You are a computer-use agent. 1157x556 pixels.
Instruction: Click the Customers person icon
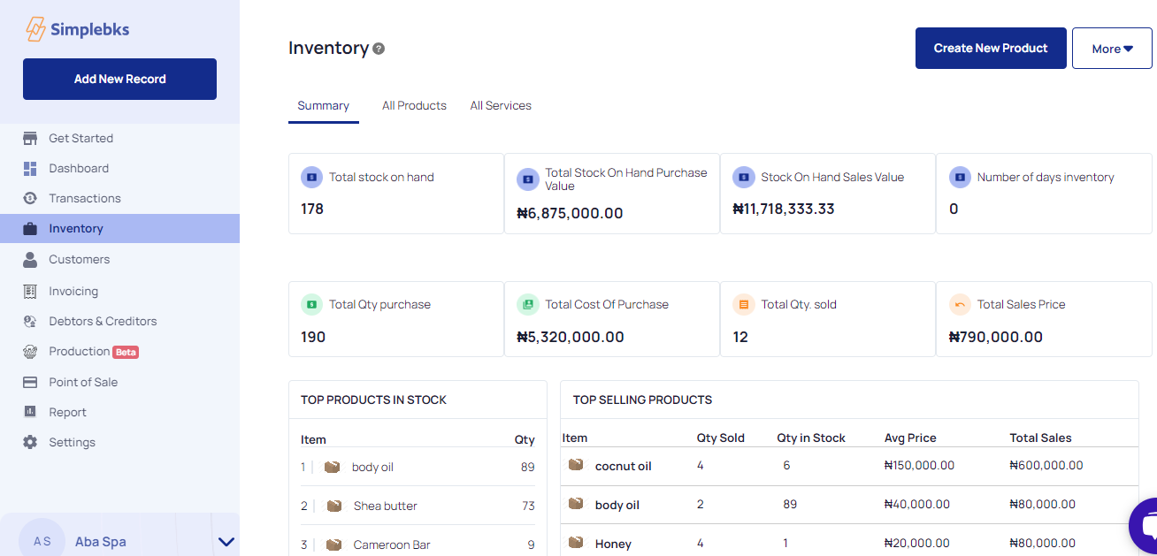click(x=30, y=259)
